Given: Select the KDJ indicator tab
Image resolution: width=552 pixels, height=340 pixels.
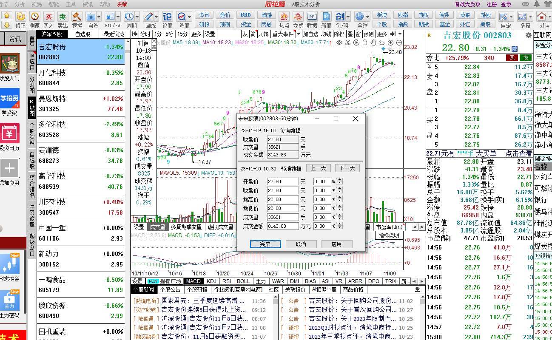Looking at the screenshot, I should (x=211, y=281).
